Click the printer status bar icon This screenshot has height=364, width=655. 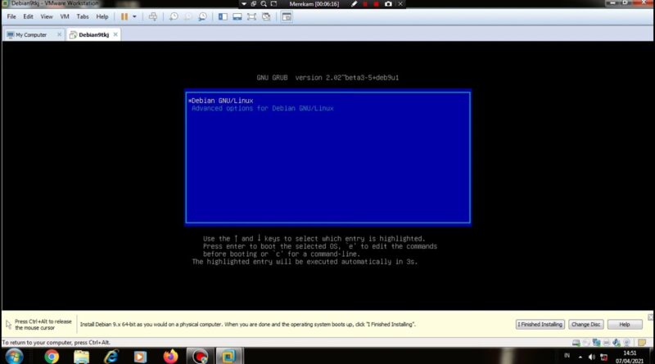coord(607,343)
